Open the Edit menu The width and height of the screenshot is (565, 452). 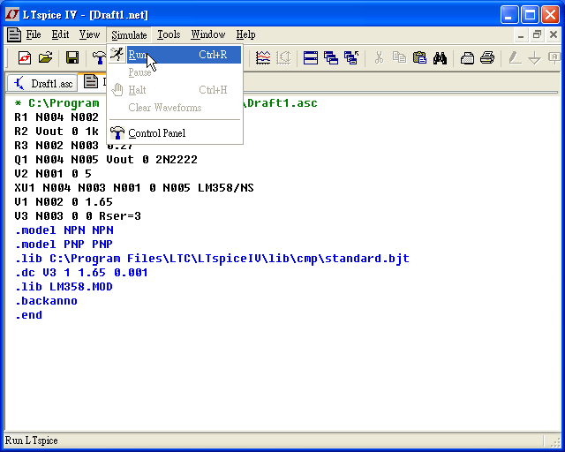point(60,34)
